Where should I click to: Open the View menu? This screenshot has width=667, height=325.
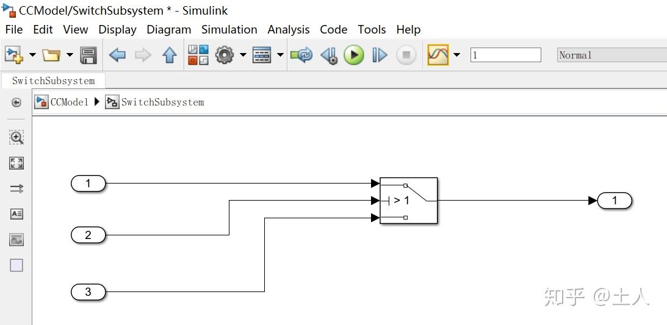tap(75, 30)
